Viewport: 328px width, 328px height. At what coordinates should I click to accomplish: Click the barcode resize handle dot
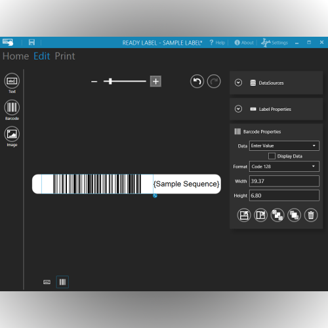point(155,195)
